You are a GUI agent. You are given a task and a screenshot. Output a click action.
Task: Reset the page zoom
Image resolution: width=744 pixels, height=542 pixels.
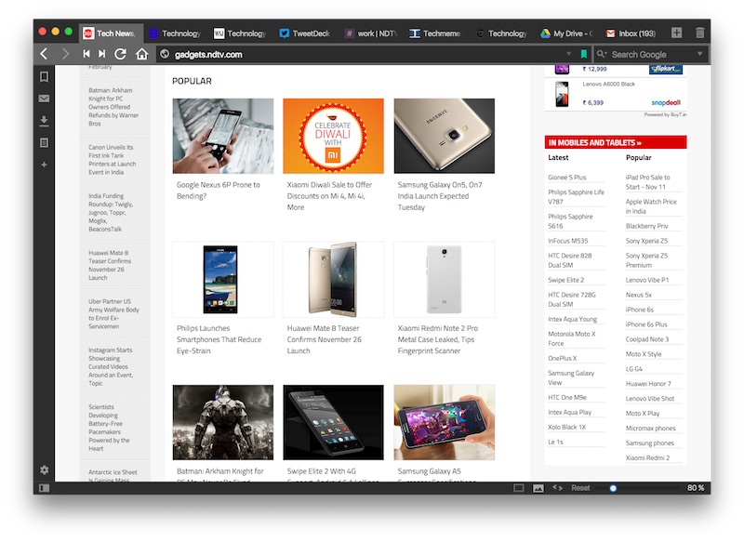[580, 487]
